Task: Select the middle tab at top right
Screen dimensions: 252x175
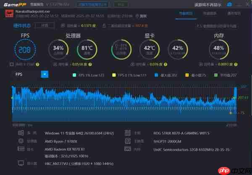Action: point(210,13)
